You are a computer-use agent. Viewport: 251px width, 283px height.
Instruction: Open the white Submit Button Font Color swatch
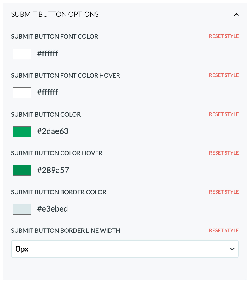tap(22, 54)
